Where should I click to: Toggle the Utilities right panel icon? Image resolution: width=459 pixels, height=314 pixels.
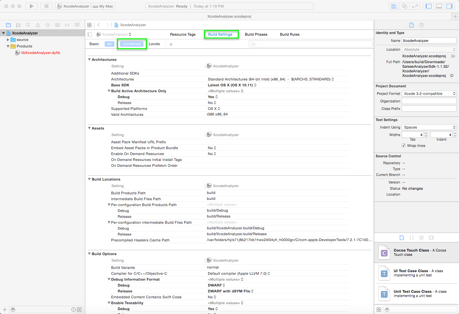tap(449, 6)
